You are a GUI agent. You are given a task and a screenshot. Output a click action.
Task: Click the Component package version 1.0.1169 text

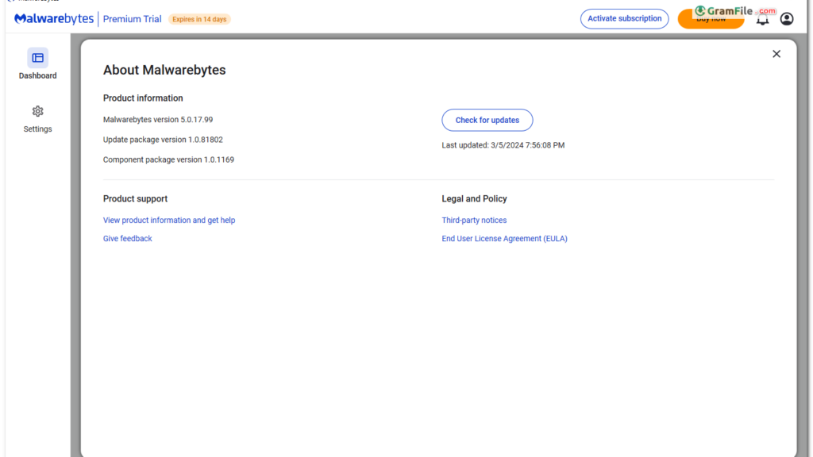(168, 160)
